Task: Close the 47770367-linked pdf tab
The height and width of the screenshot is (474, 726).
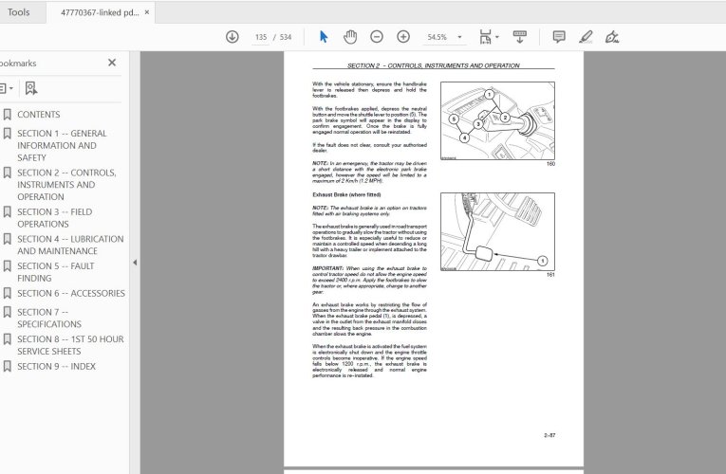Action: (147, 12)
